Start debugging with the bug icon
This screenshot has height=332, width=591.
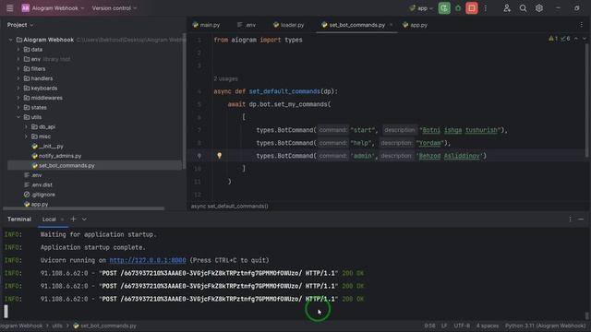[x=458, y=8]
